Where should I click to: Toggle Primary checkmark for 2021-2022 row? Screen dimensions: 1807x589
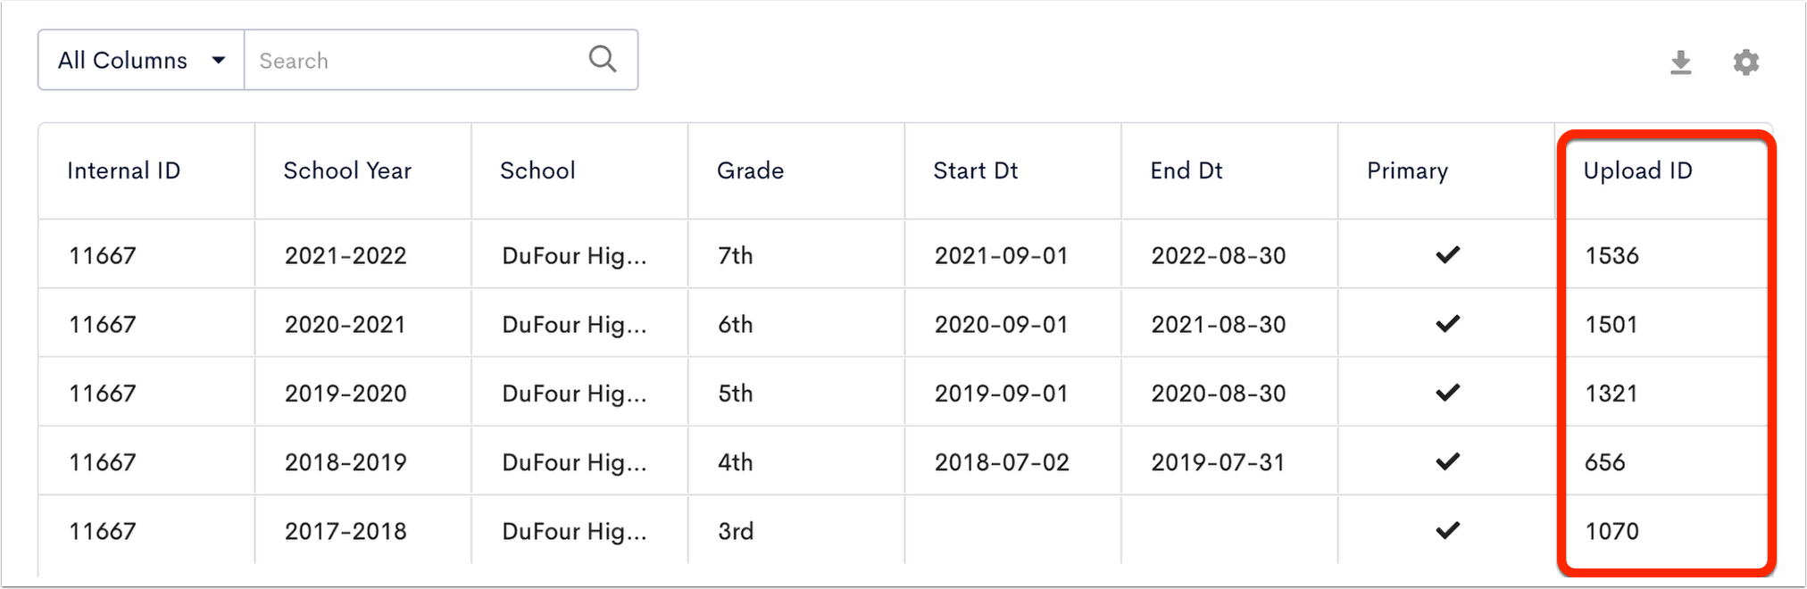pos(1447,255)
